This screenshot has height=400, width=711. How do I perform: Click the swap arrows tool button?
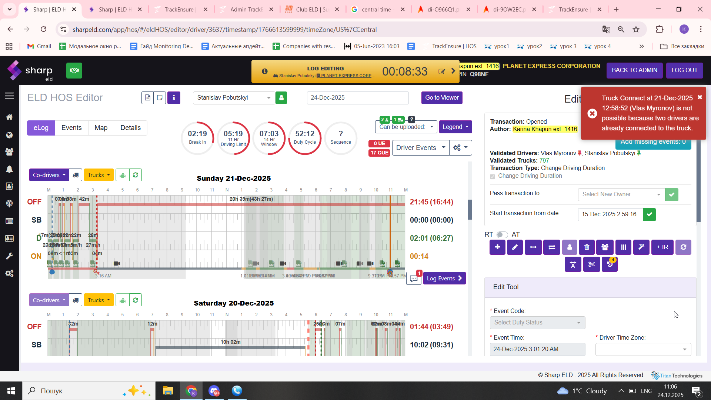coord(551,247)
